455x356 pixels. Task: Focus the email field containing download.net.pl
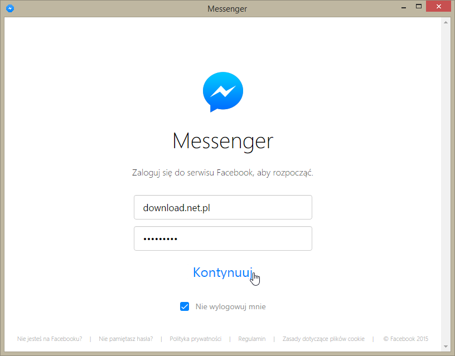coord(223,207)
